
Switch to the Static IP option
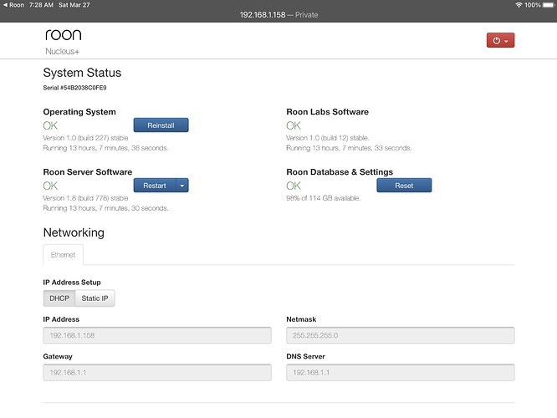click(x=95, y=298)
